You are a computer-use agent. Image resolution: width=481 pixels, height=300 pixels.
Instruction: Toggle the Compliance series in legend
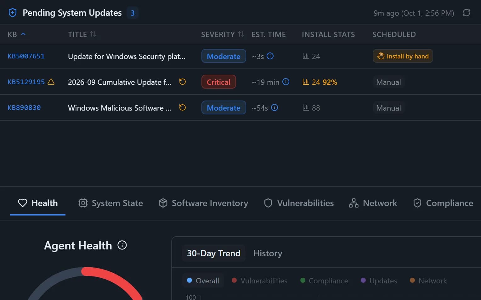pyautogui.click(x=324, y=281)
